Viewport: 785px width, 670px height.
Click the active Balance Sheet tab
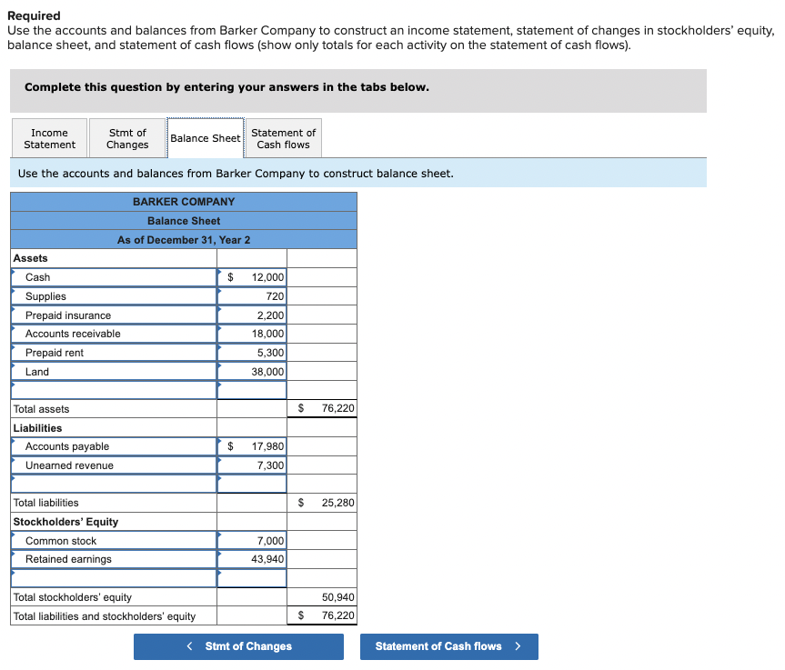coord(205,137)
